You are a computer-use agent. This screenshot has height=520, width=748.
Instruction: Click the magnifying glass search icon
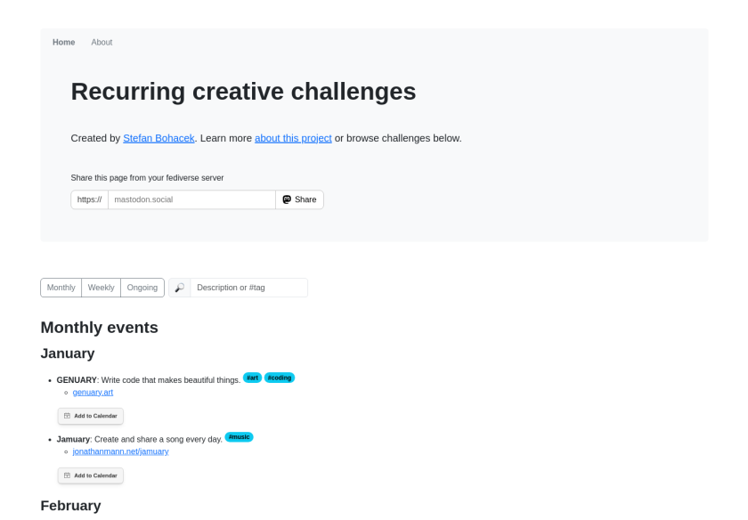(x=179, y=288)
